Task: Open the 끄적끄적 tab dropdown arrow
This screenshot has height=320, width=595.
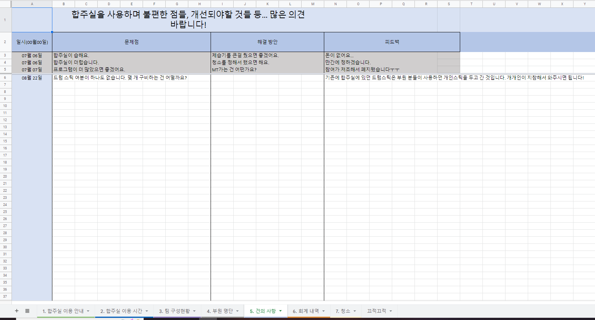Action: coord(391,311)
